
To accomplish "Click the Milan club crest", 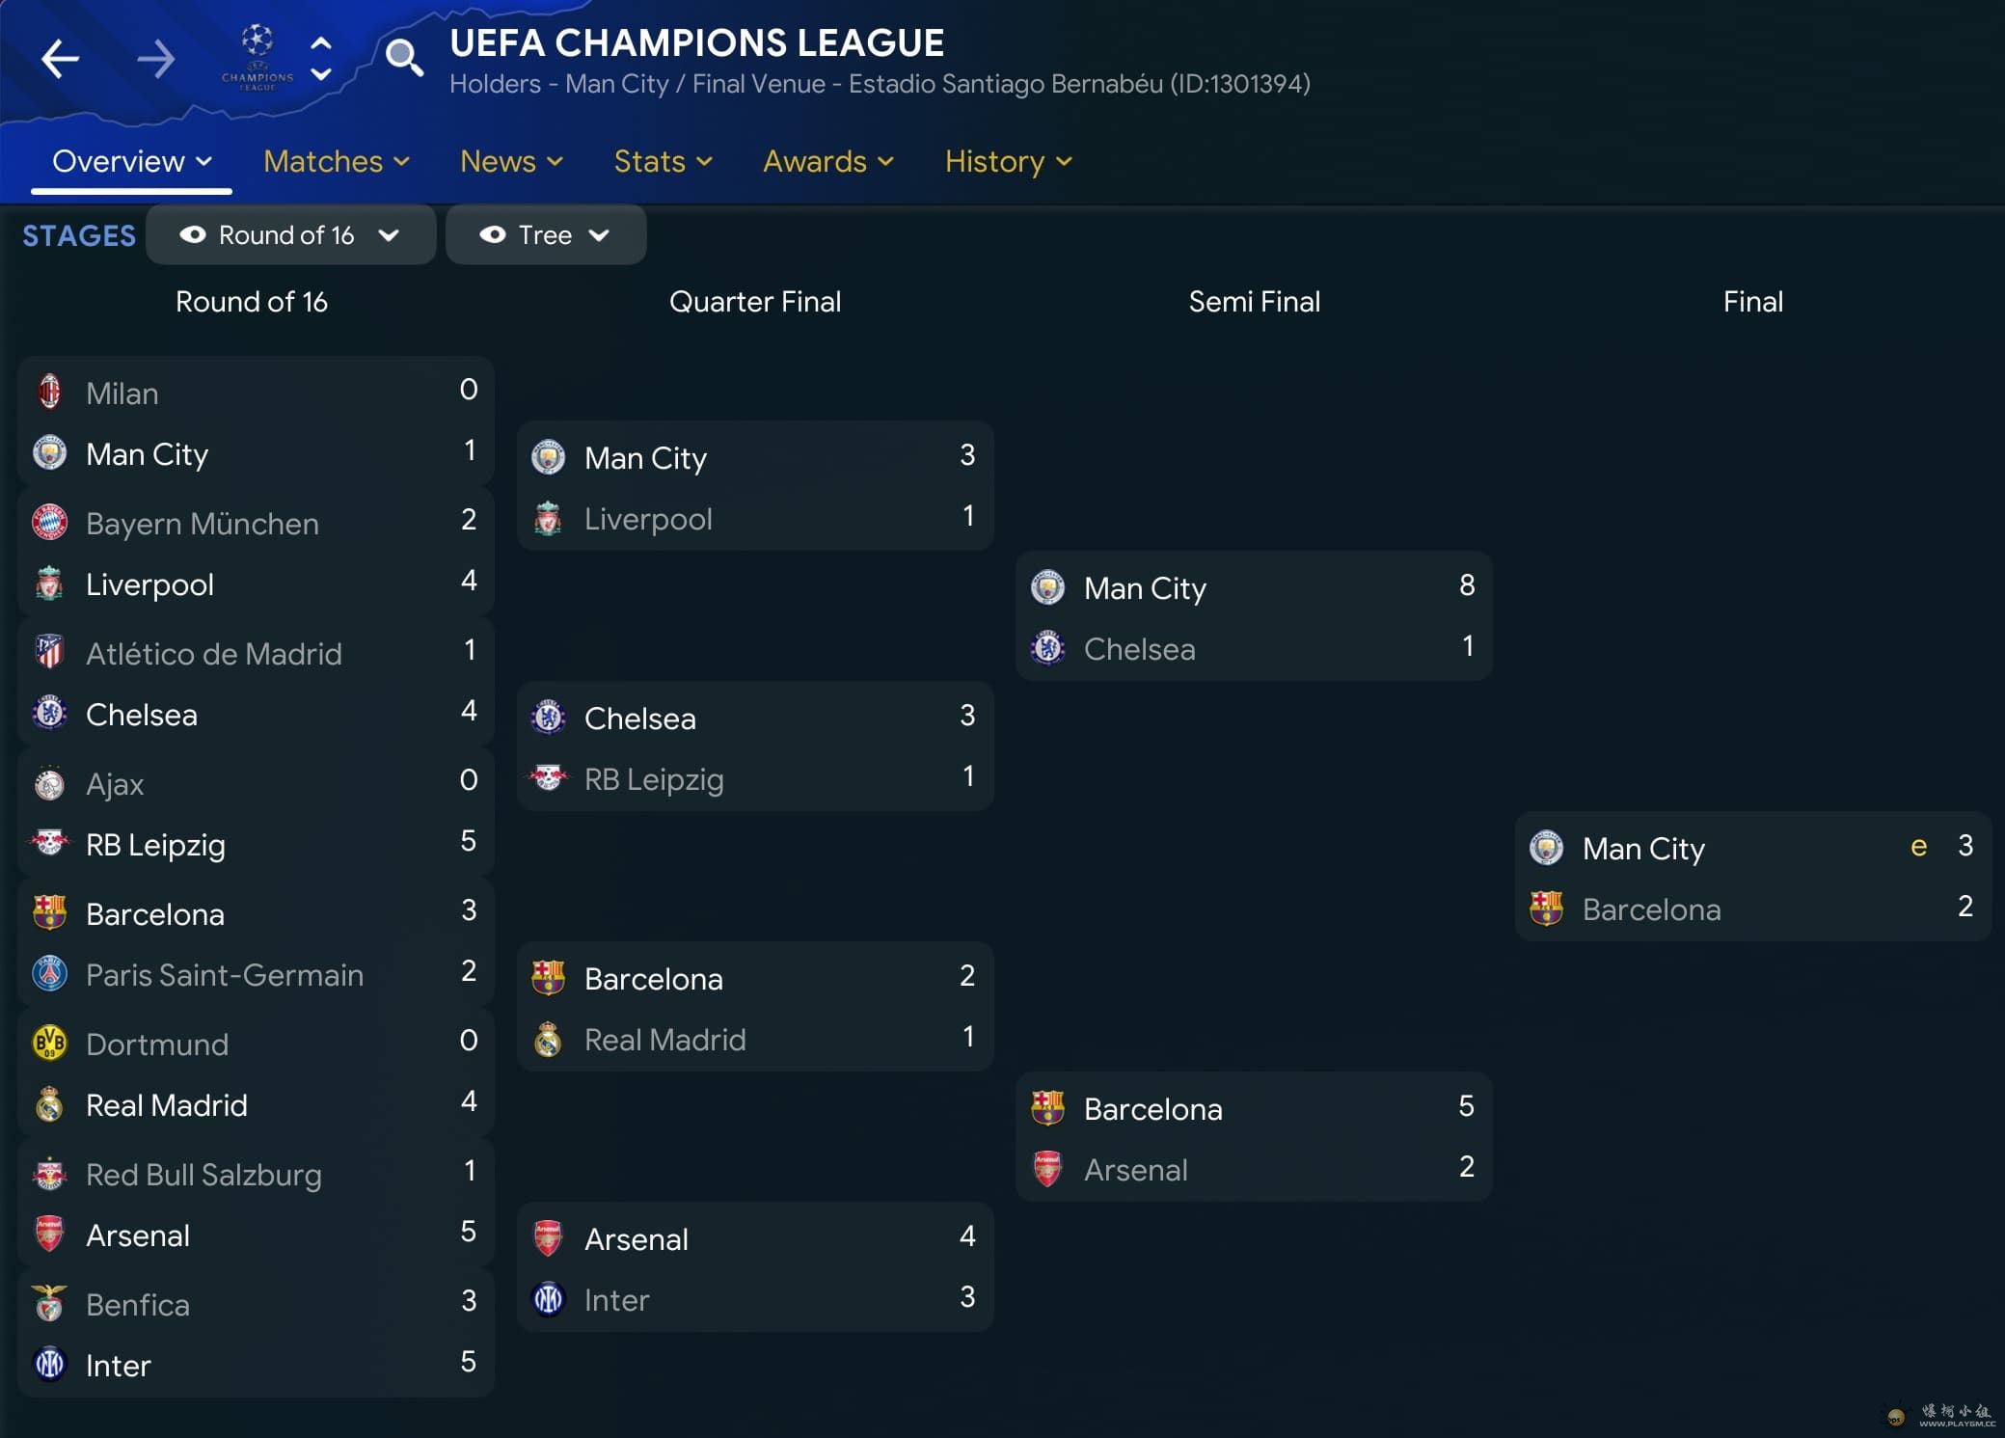I will pyautogui.click(x=50, y=393).
